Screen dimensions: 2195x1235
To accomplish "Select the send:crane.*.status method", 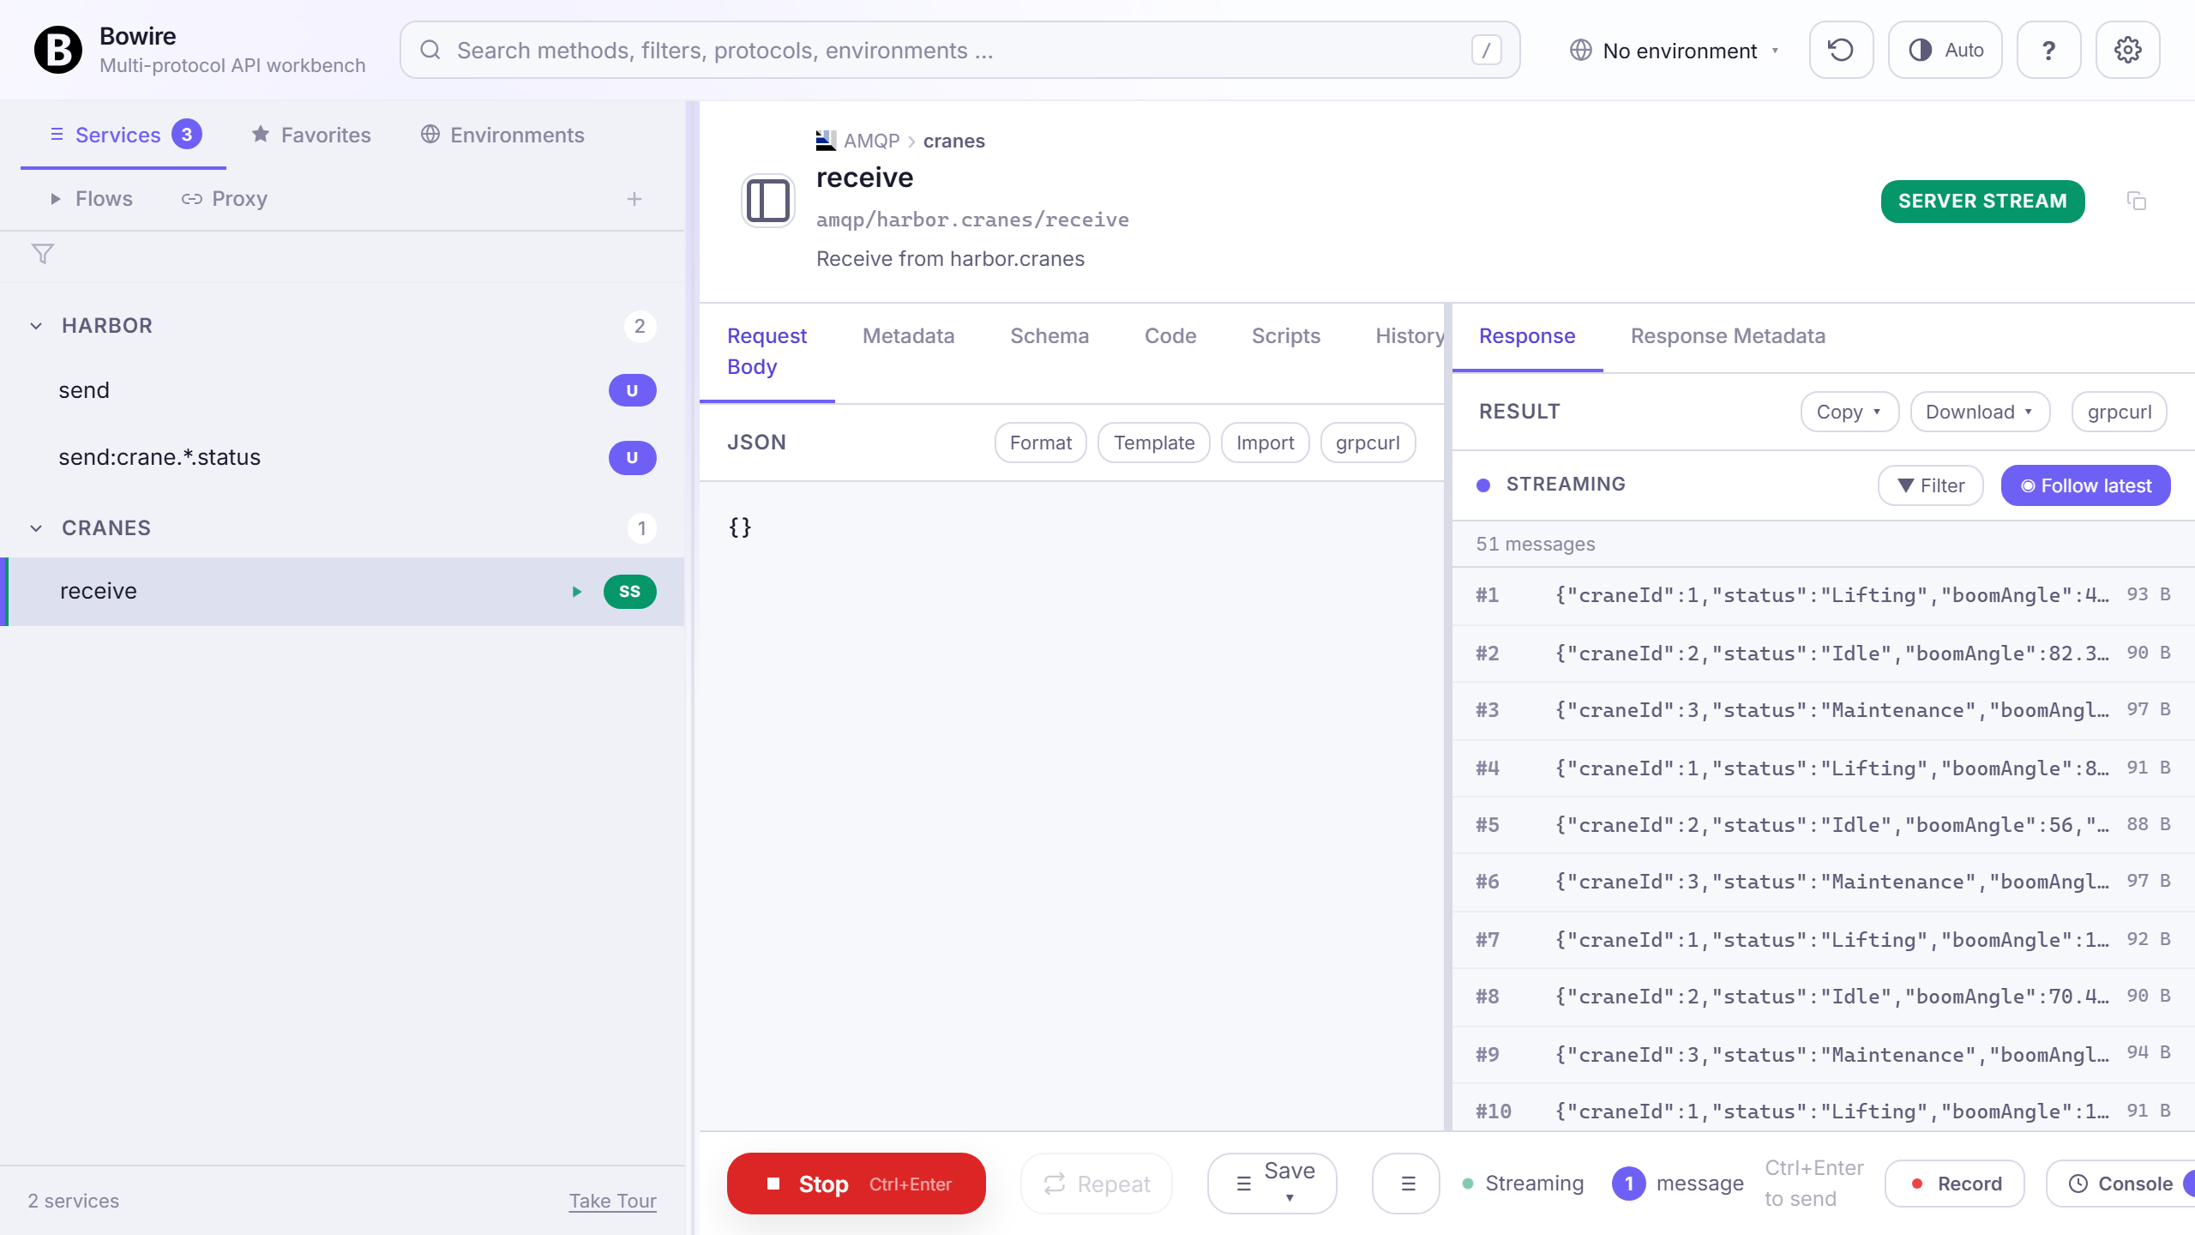I will [x=343, y=457].
